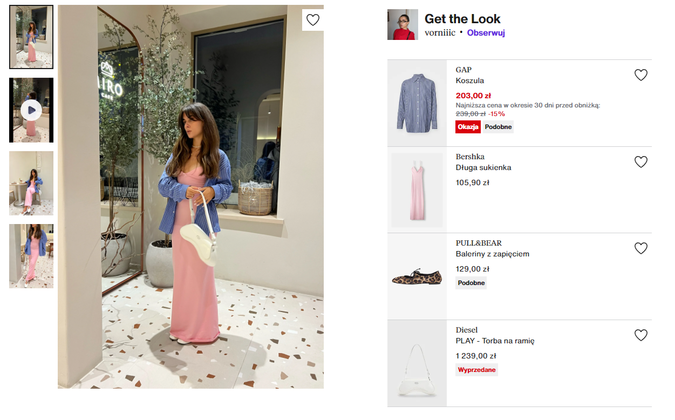Image resolution: width=675 pixels, height=420 pixels.
Task: Click the Wyprzedane badge on Diesel bag
Action: [x=476, y=370]
